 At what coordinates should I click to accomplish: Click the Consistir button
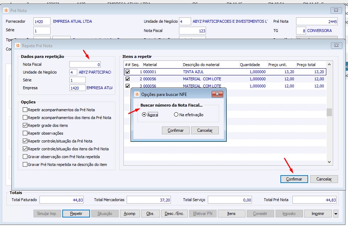coord(260,214)
